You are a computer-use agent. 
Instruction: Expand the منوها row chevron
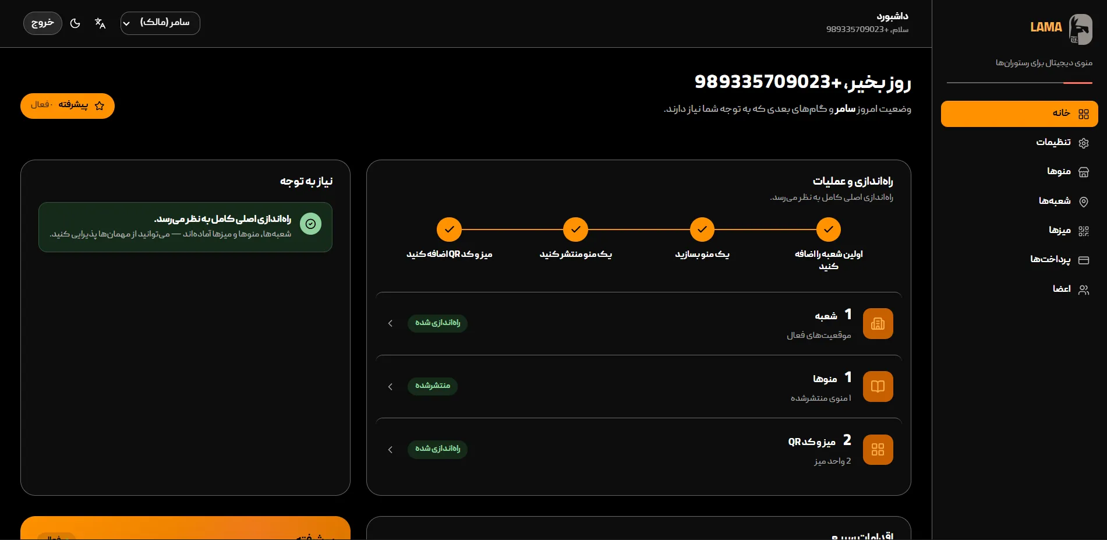390,386
